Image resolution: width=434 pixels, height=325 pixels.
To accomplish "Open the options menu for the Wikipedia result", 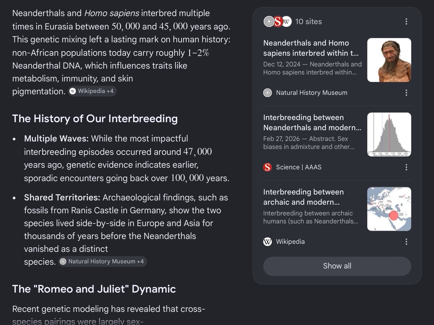I will (x=406, y=241).
